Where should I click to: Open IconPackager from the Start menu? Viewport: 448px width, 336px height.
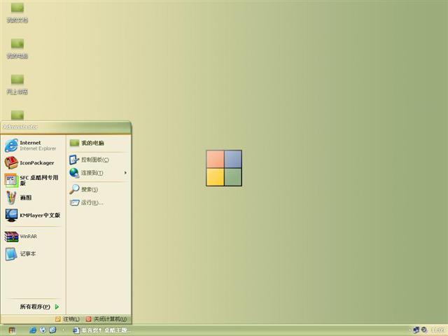(x=33, y=163)
